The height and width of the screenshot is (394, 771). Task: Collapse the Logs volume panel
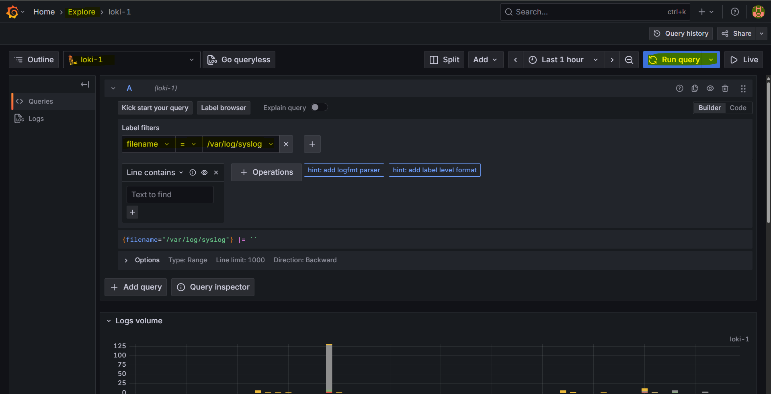click(109, 321)
